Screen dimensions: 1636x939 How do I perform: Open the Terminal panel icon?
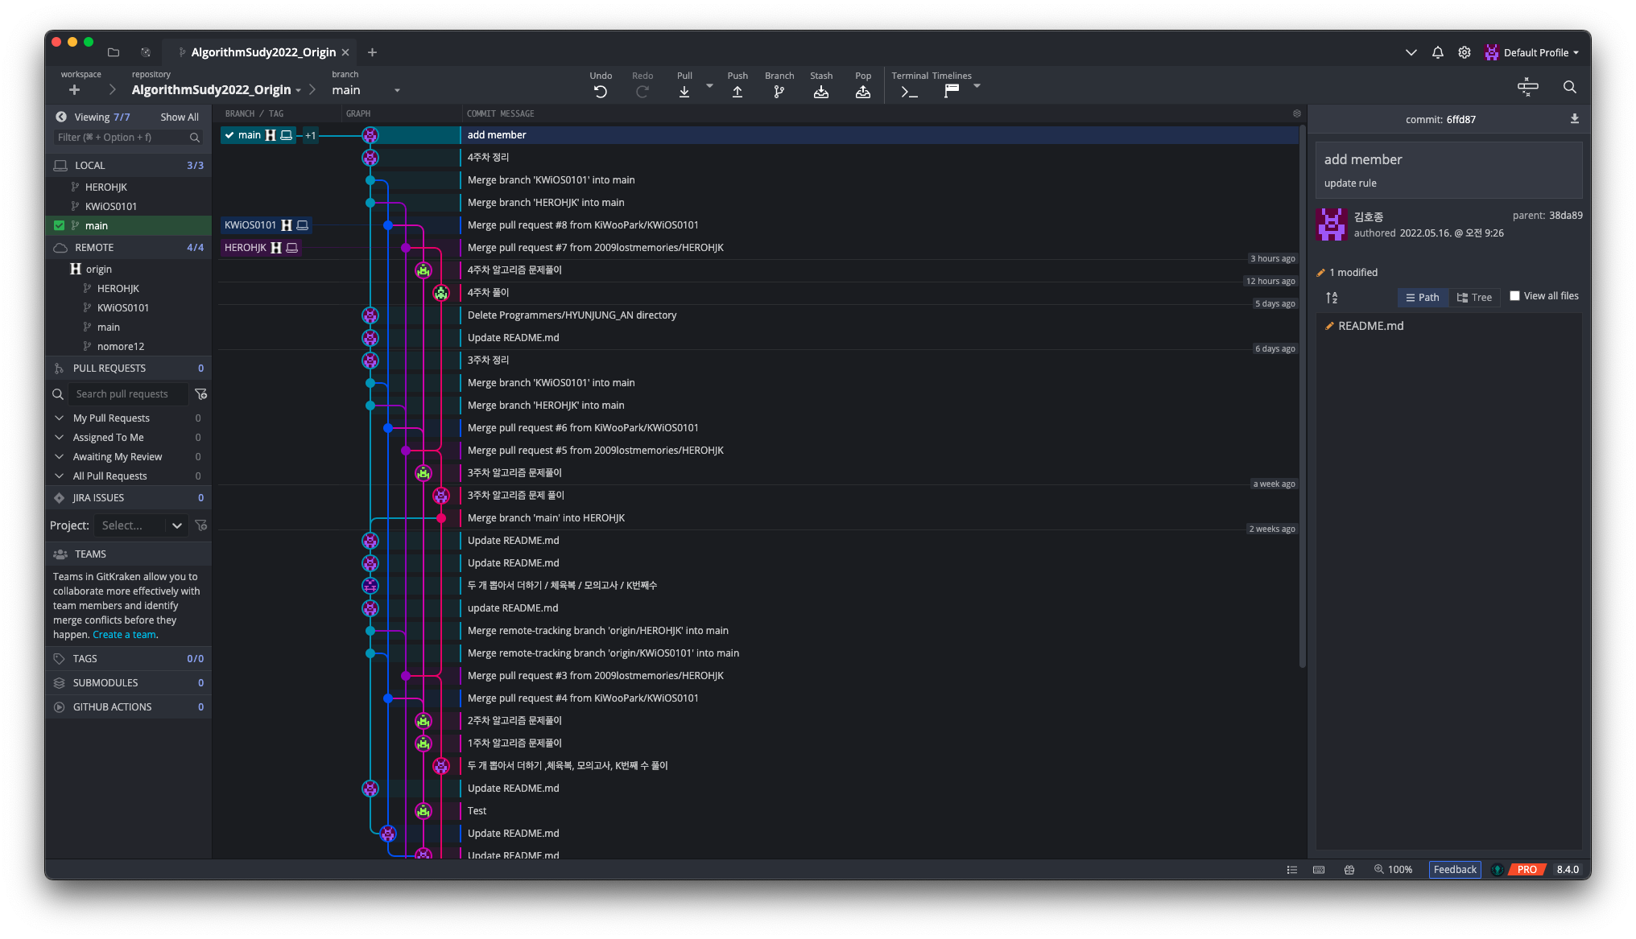(909, 92)
